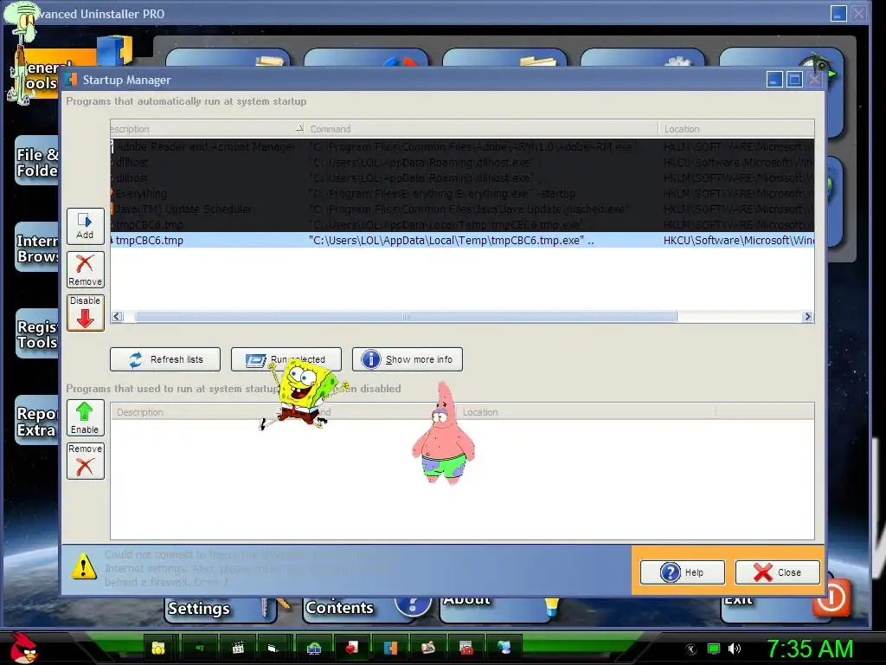The width and height of the screenshot is (886, 665).
Task: Click the Close button with red X
Action: point(778,572)
